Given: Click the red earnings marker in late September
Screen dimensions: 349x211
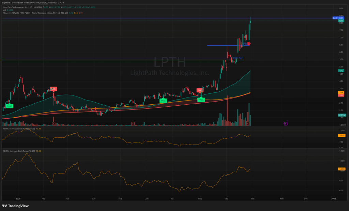Looking at the screenshot, I should click(x=248, y=123).
